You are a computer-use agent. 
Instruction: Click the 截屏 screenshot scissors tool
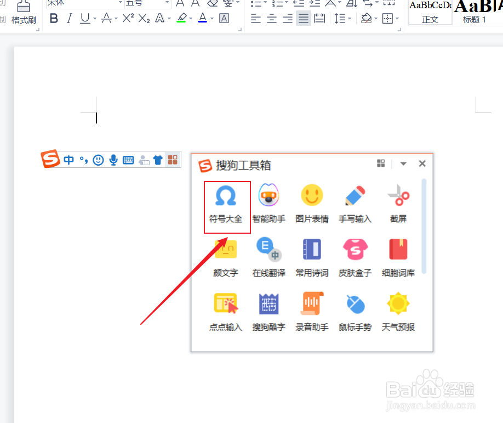click(398, 204)
